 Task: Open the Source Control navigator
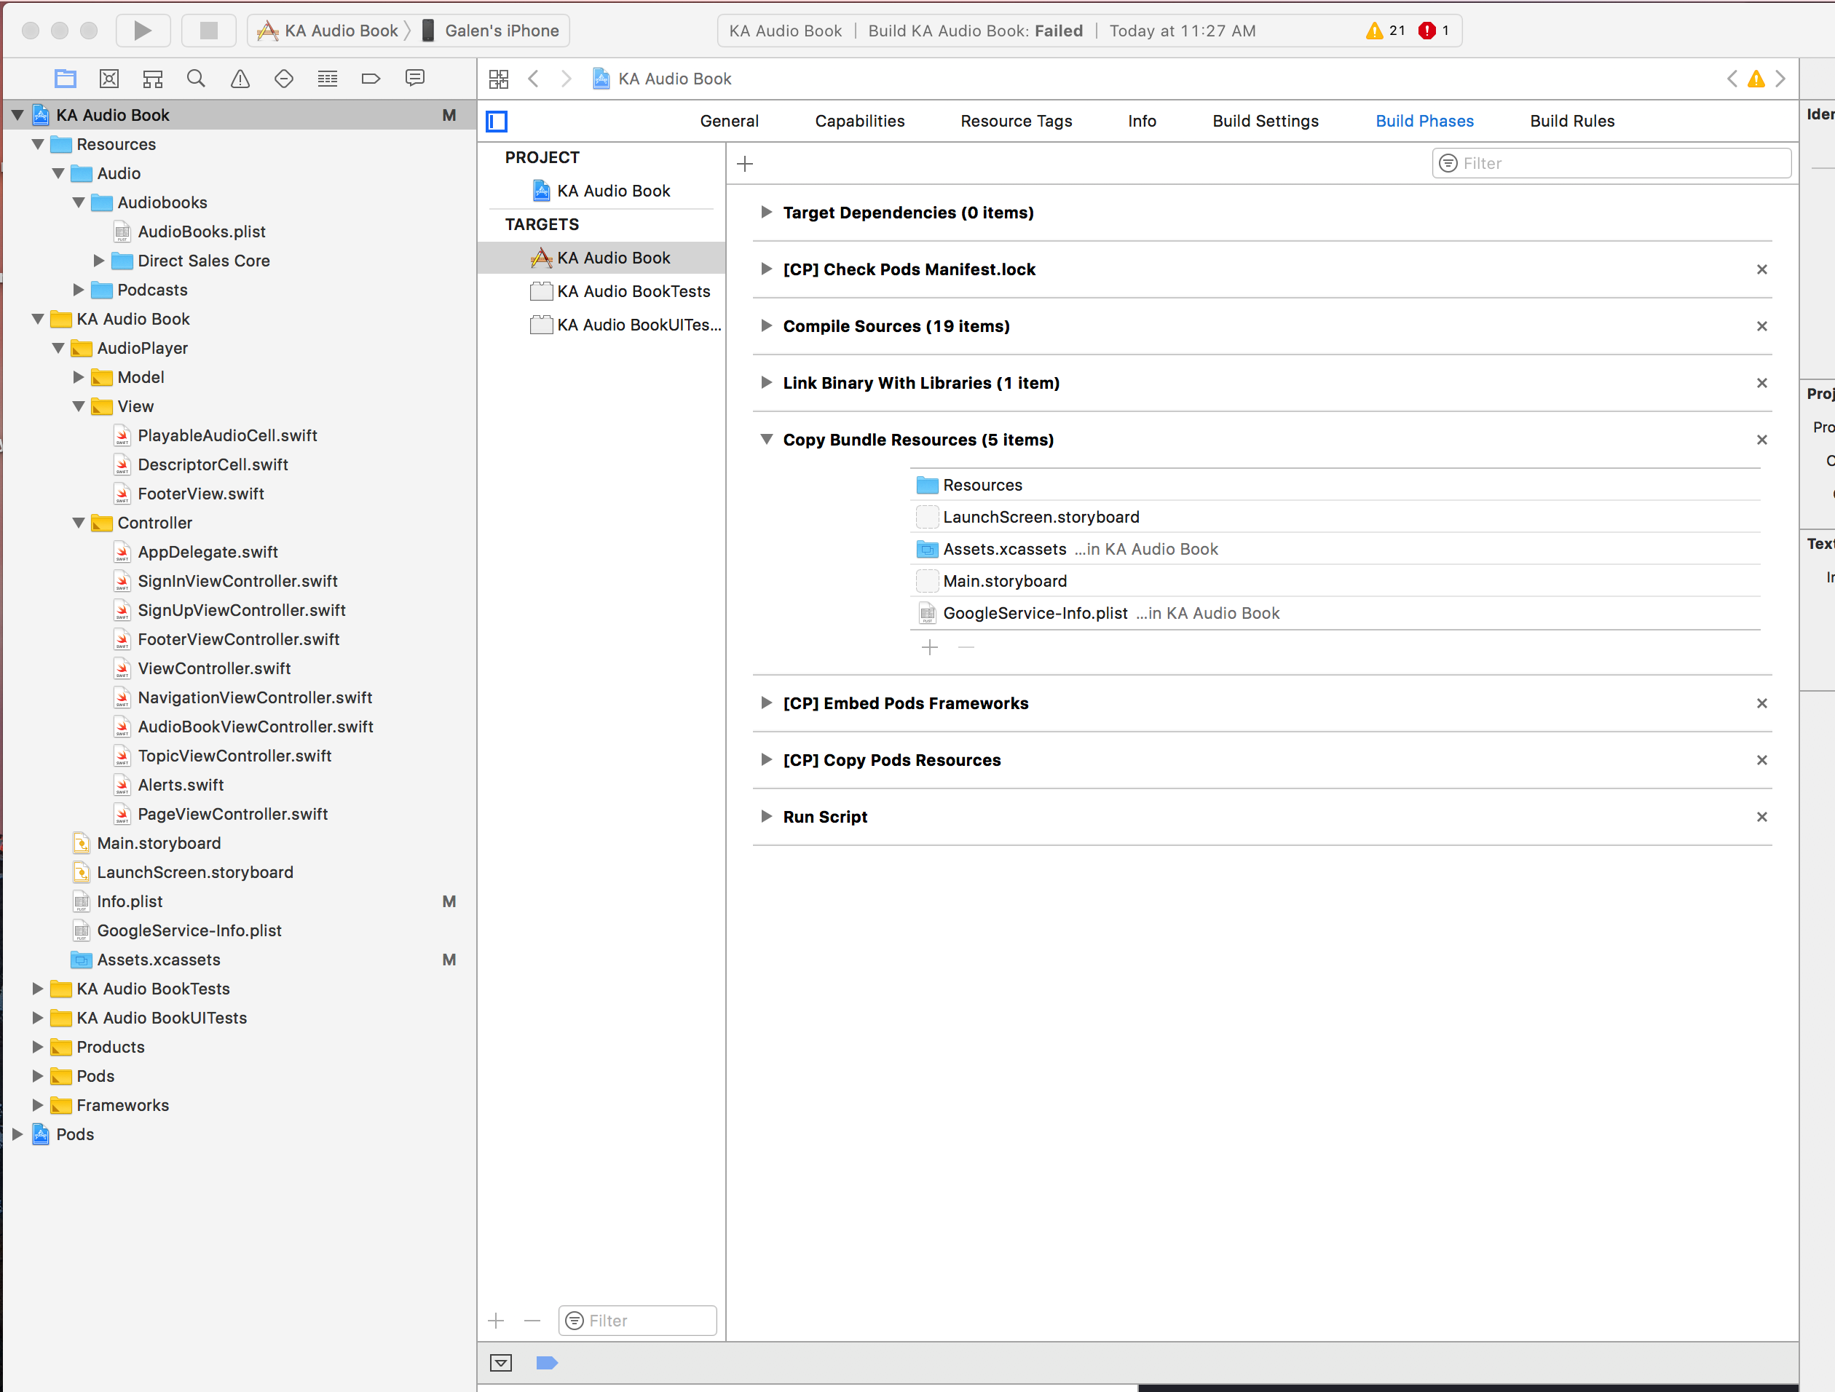click(108, 79)
